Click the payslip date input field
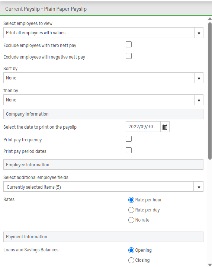Image resolution: width=212 pixels, height=267 pixels. pyautogui.click(x=143, y=127)
